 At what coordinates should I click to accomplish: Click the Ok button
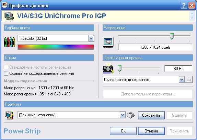123,131
